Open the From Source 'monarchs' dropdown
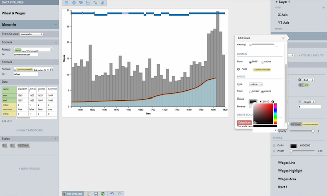The image size is (327, 196). pyautogui.click(x=32, y=34)
